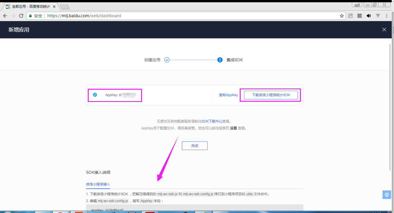Screen dimensions: 394x213
Task: Open the SDK下载中心 link
Action: click(x=212, y=121)
